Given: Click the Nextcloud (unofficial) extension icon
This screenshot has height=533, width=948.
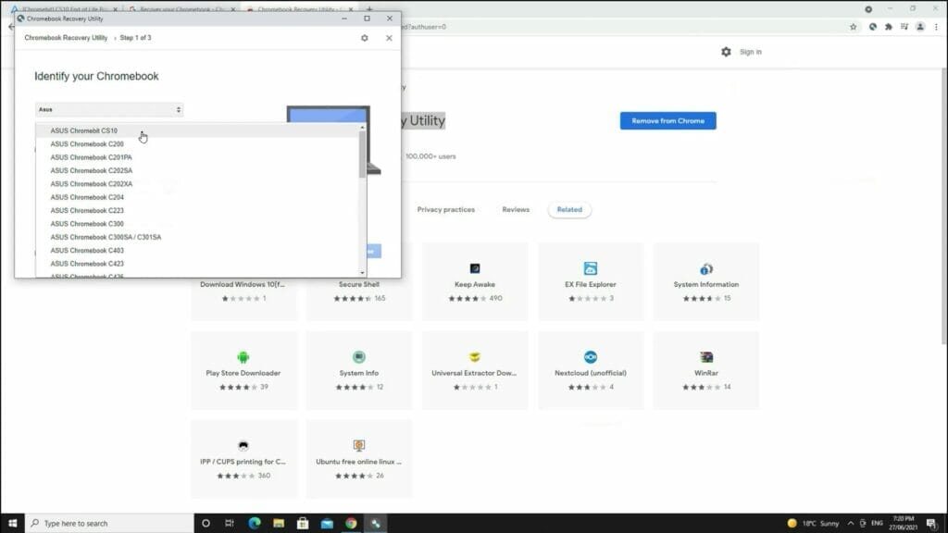Looking at the screenshot, I should pyautogui.click(x=591, y=356).
